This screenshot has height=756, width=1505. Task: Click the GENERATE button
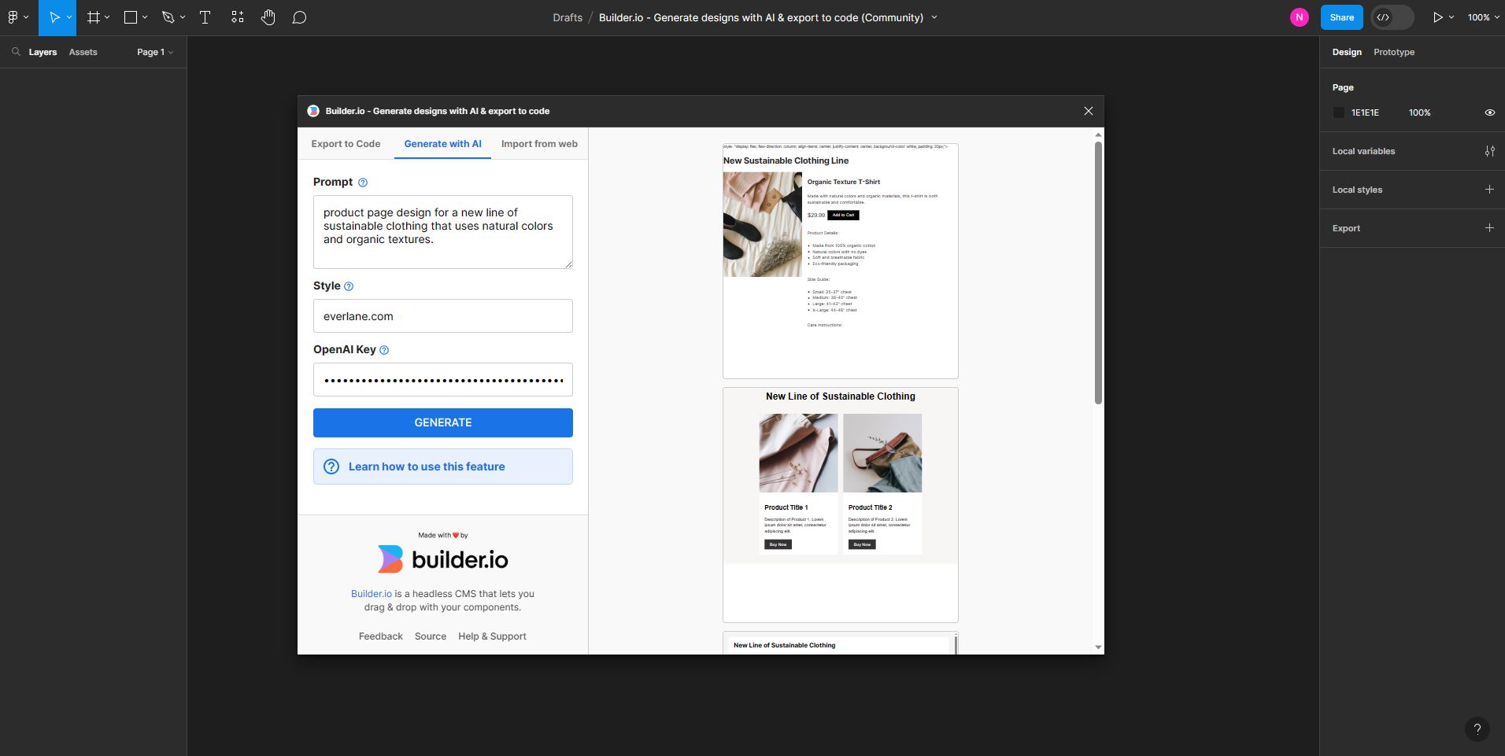[442, 422]
